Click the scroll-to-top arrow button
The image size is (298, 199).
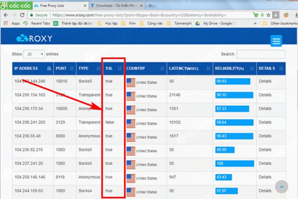coord(282,187)
